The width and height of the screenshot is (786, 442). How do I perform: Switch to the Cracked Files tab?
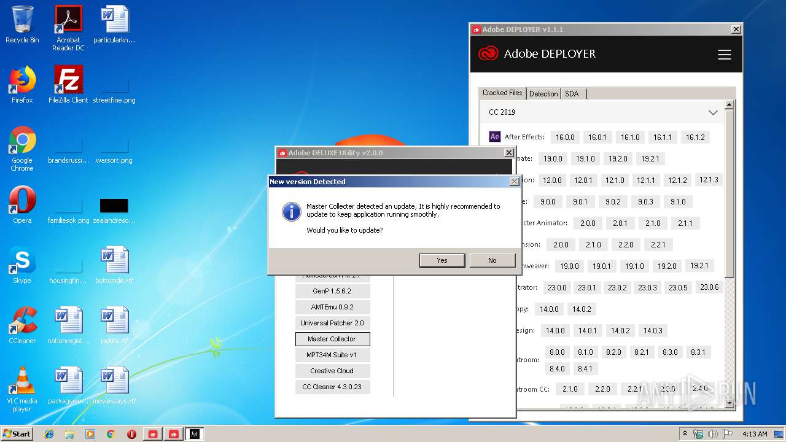pos(502,93)
